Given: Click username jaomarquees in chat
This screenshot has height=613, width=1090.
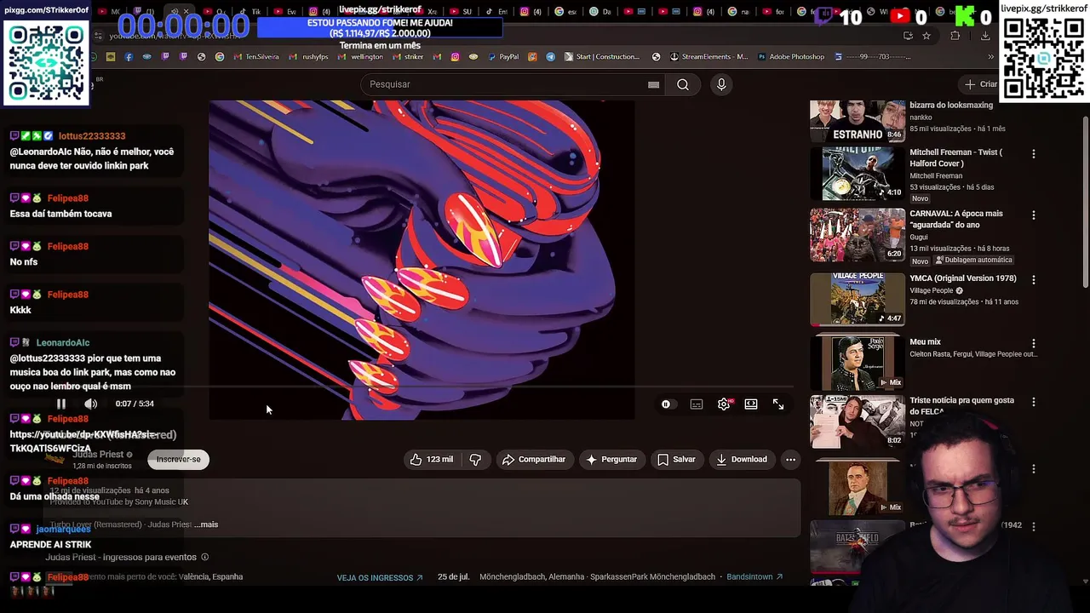Looking at the screenshot, I should pyautogui.click(x=63, y=530).
